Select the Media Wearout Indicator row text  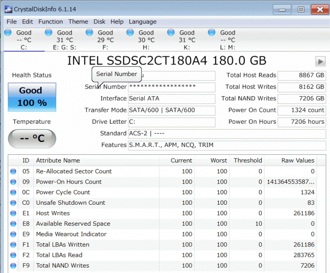(71, 234)
